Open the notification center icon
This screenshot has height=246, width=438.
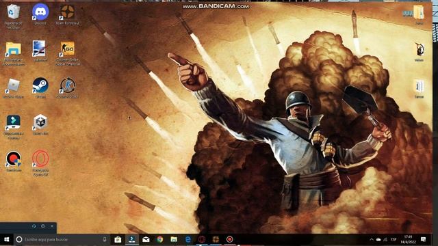424,239
